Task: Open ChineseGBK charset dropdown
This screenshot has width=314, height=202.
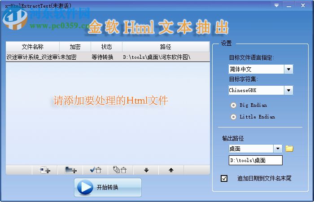Action: 288,90
